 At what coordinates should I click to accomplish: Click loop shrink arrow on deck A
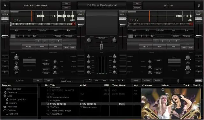66,47
